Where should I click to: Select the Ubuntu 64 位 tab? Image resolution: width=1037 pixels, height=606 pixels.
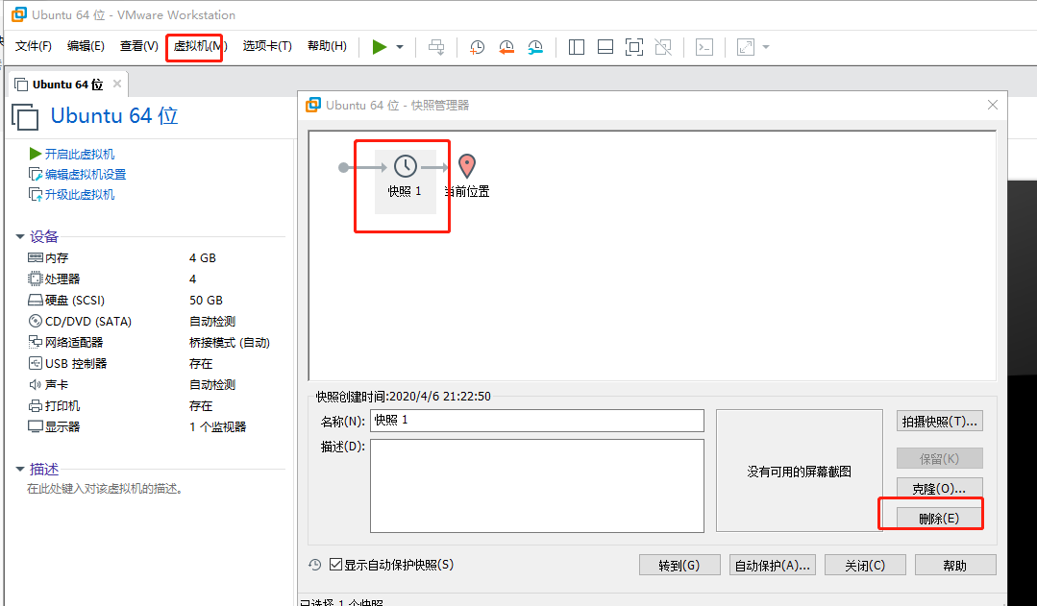click(x=67, y=85)
